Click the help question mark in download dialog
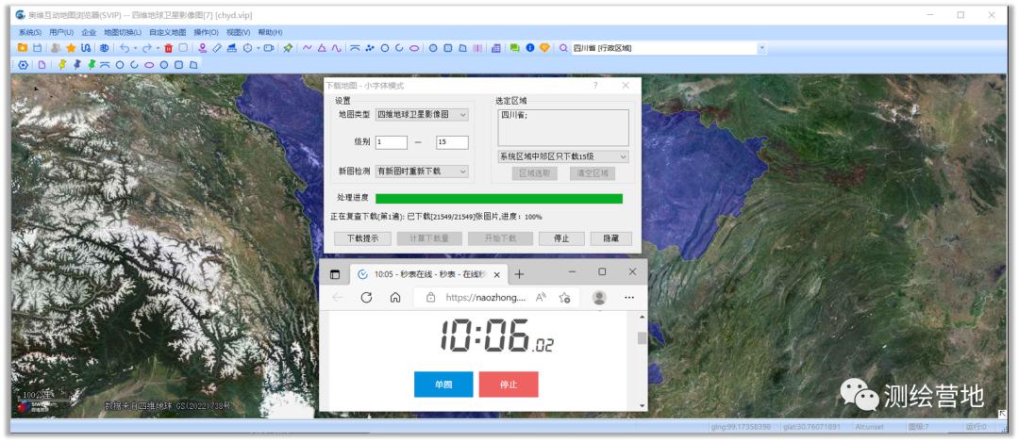 (x=595, y=85)
